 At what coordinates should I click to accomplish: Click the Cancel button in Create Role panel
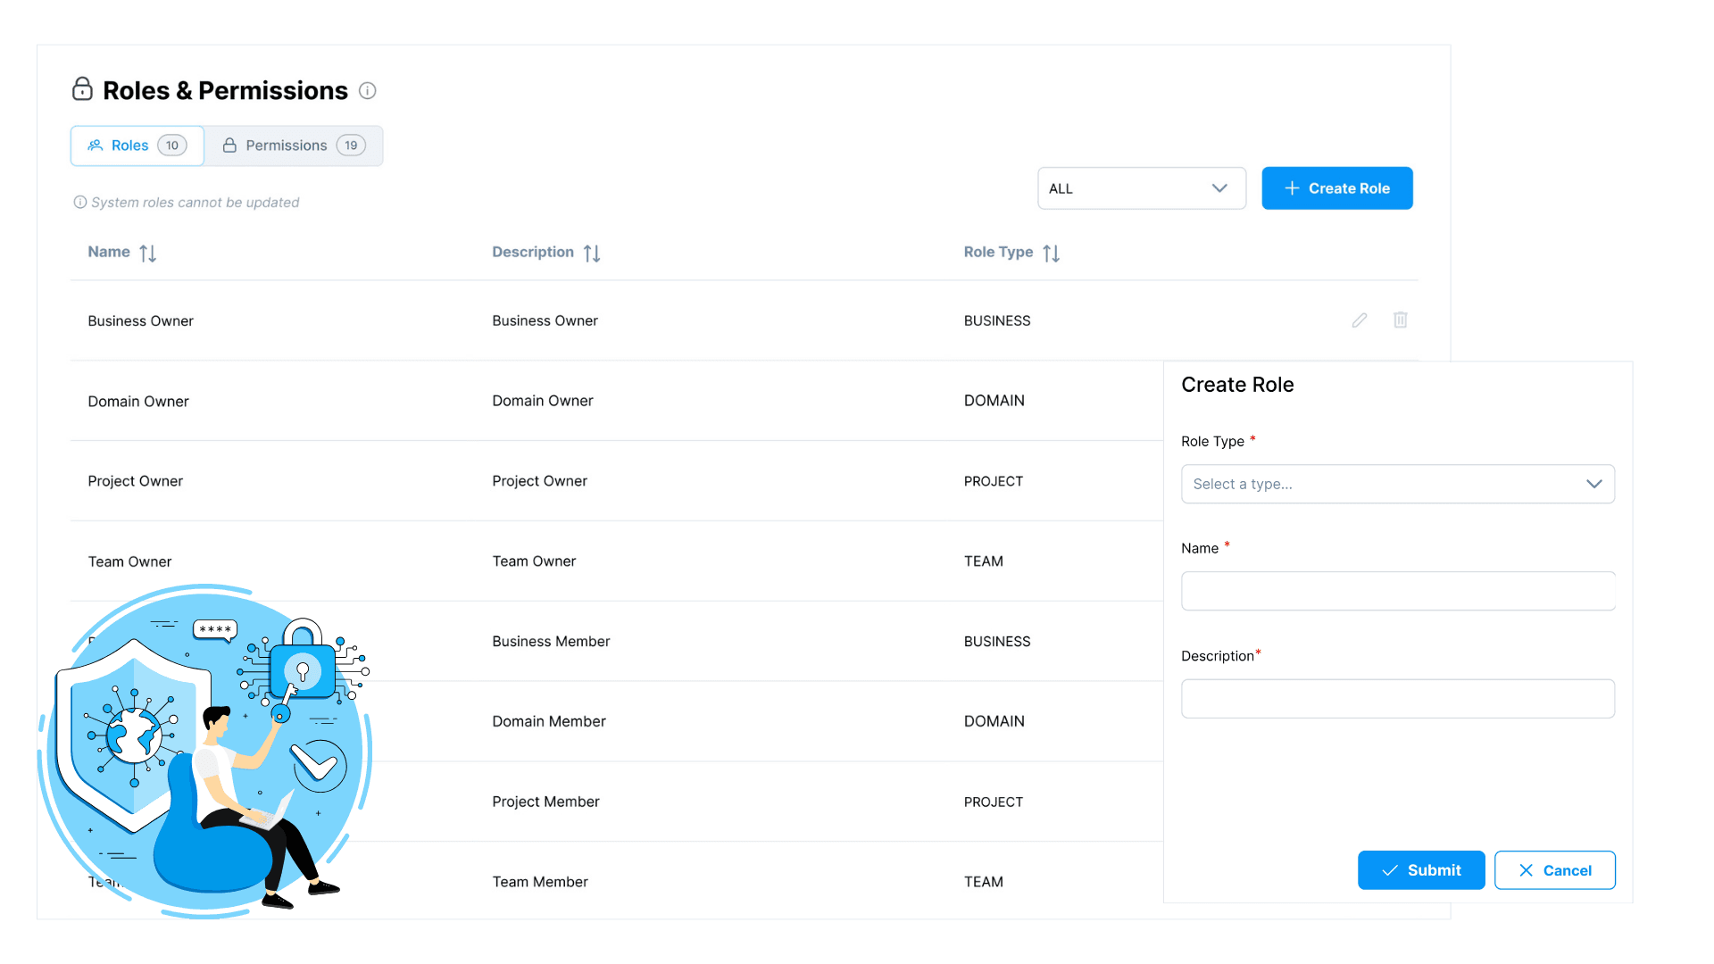click(1555, 868)
